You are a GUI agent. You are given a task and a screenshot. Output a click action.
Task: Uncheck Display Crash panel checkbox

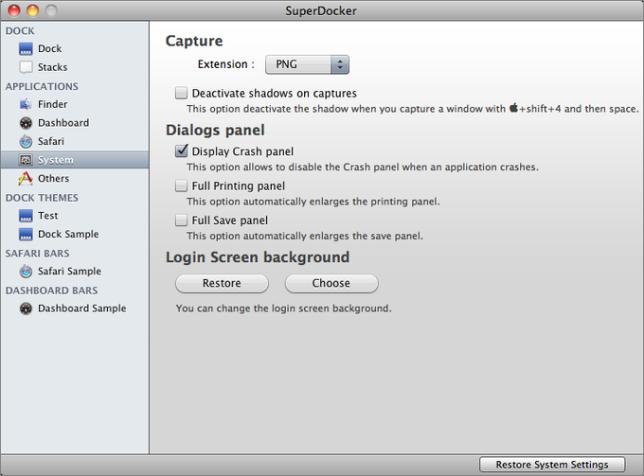point(181,151)
